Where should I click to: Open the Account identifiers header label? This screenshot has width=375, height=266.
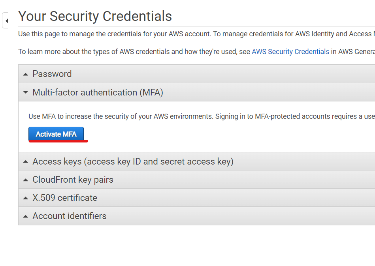70,216
